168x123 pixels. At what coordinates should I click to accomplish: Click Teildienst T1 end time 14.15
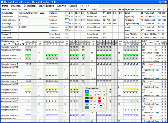point(77,20)
